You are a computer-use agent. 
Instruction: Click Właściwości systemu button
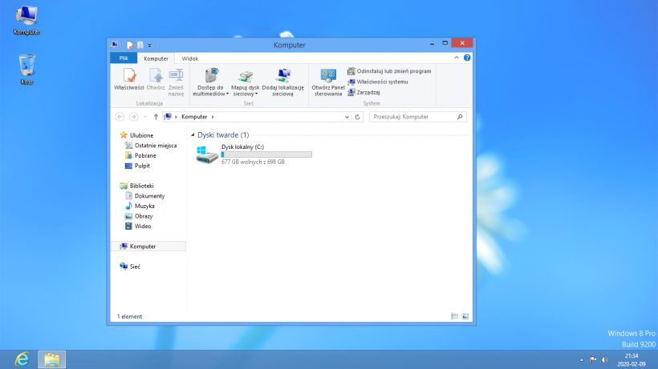click(382, 82)
